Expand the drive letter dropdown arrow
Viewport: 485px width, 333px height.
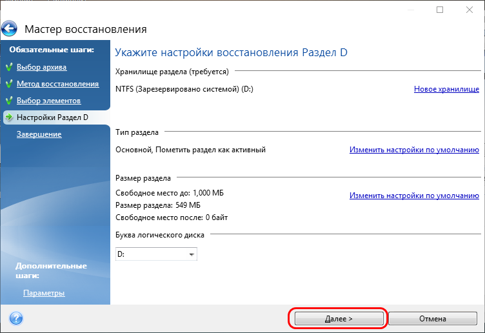coord(192,254)
